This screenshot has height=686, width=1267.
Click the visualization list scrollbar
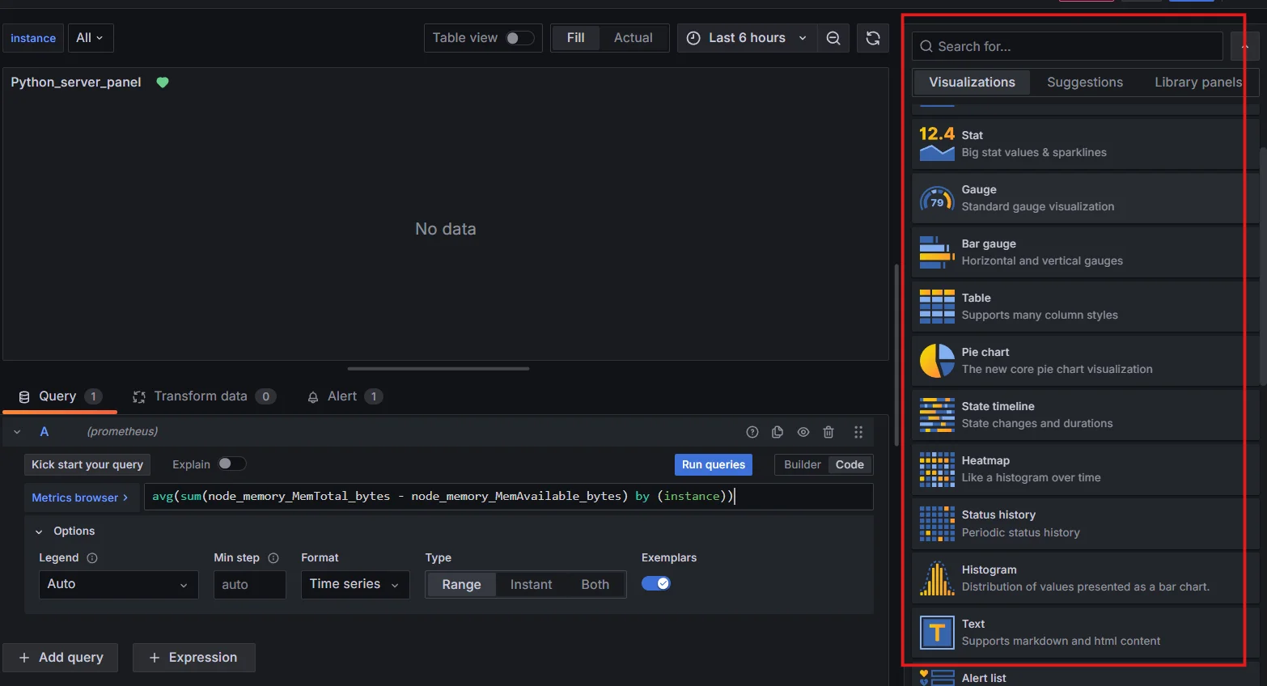pos(1263,267)
